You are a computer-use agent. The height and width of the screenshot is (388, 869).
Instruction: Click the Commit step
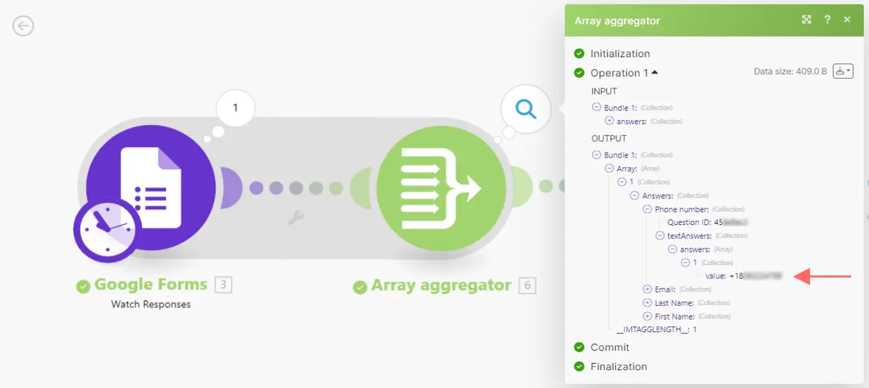coord(610,347)
